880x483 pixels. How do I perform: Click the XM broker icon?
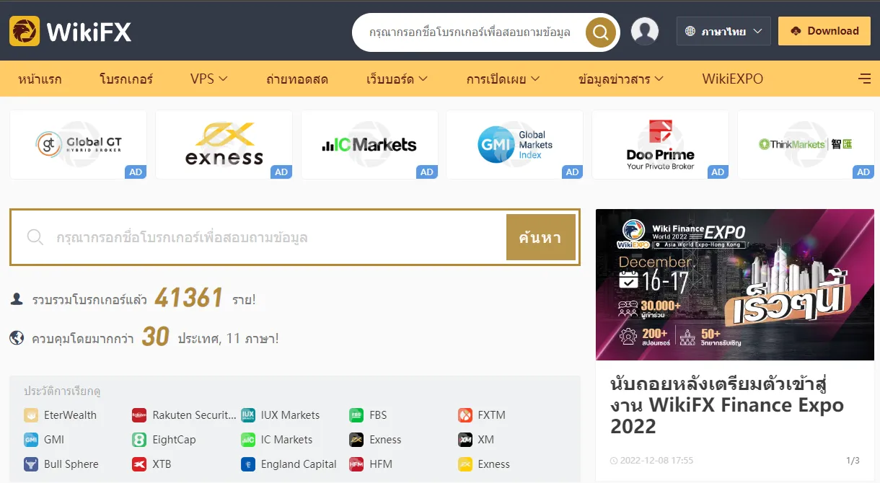click(465, 440)
